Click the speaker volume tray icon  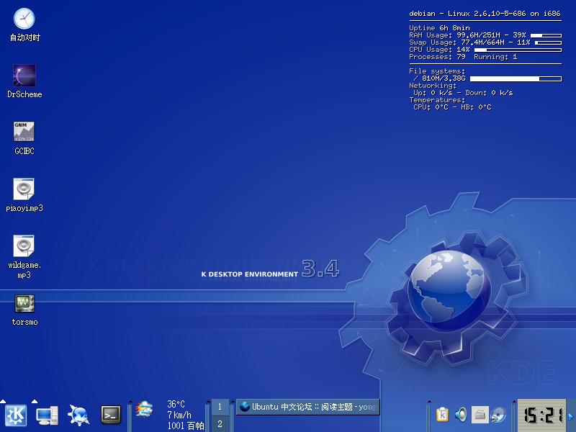461,415
